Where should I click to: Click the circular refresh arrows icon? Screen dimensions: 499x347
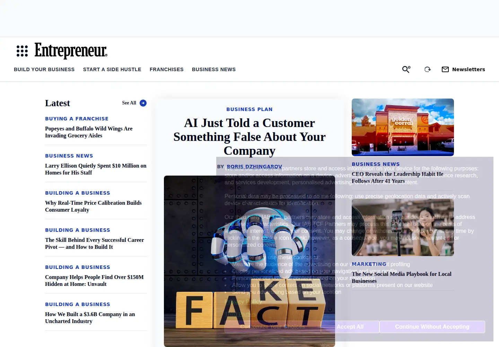[428, 69]
